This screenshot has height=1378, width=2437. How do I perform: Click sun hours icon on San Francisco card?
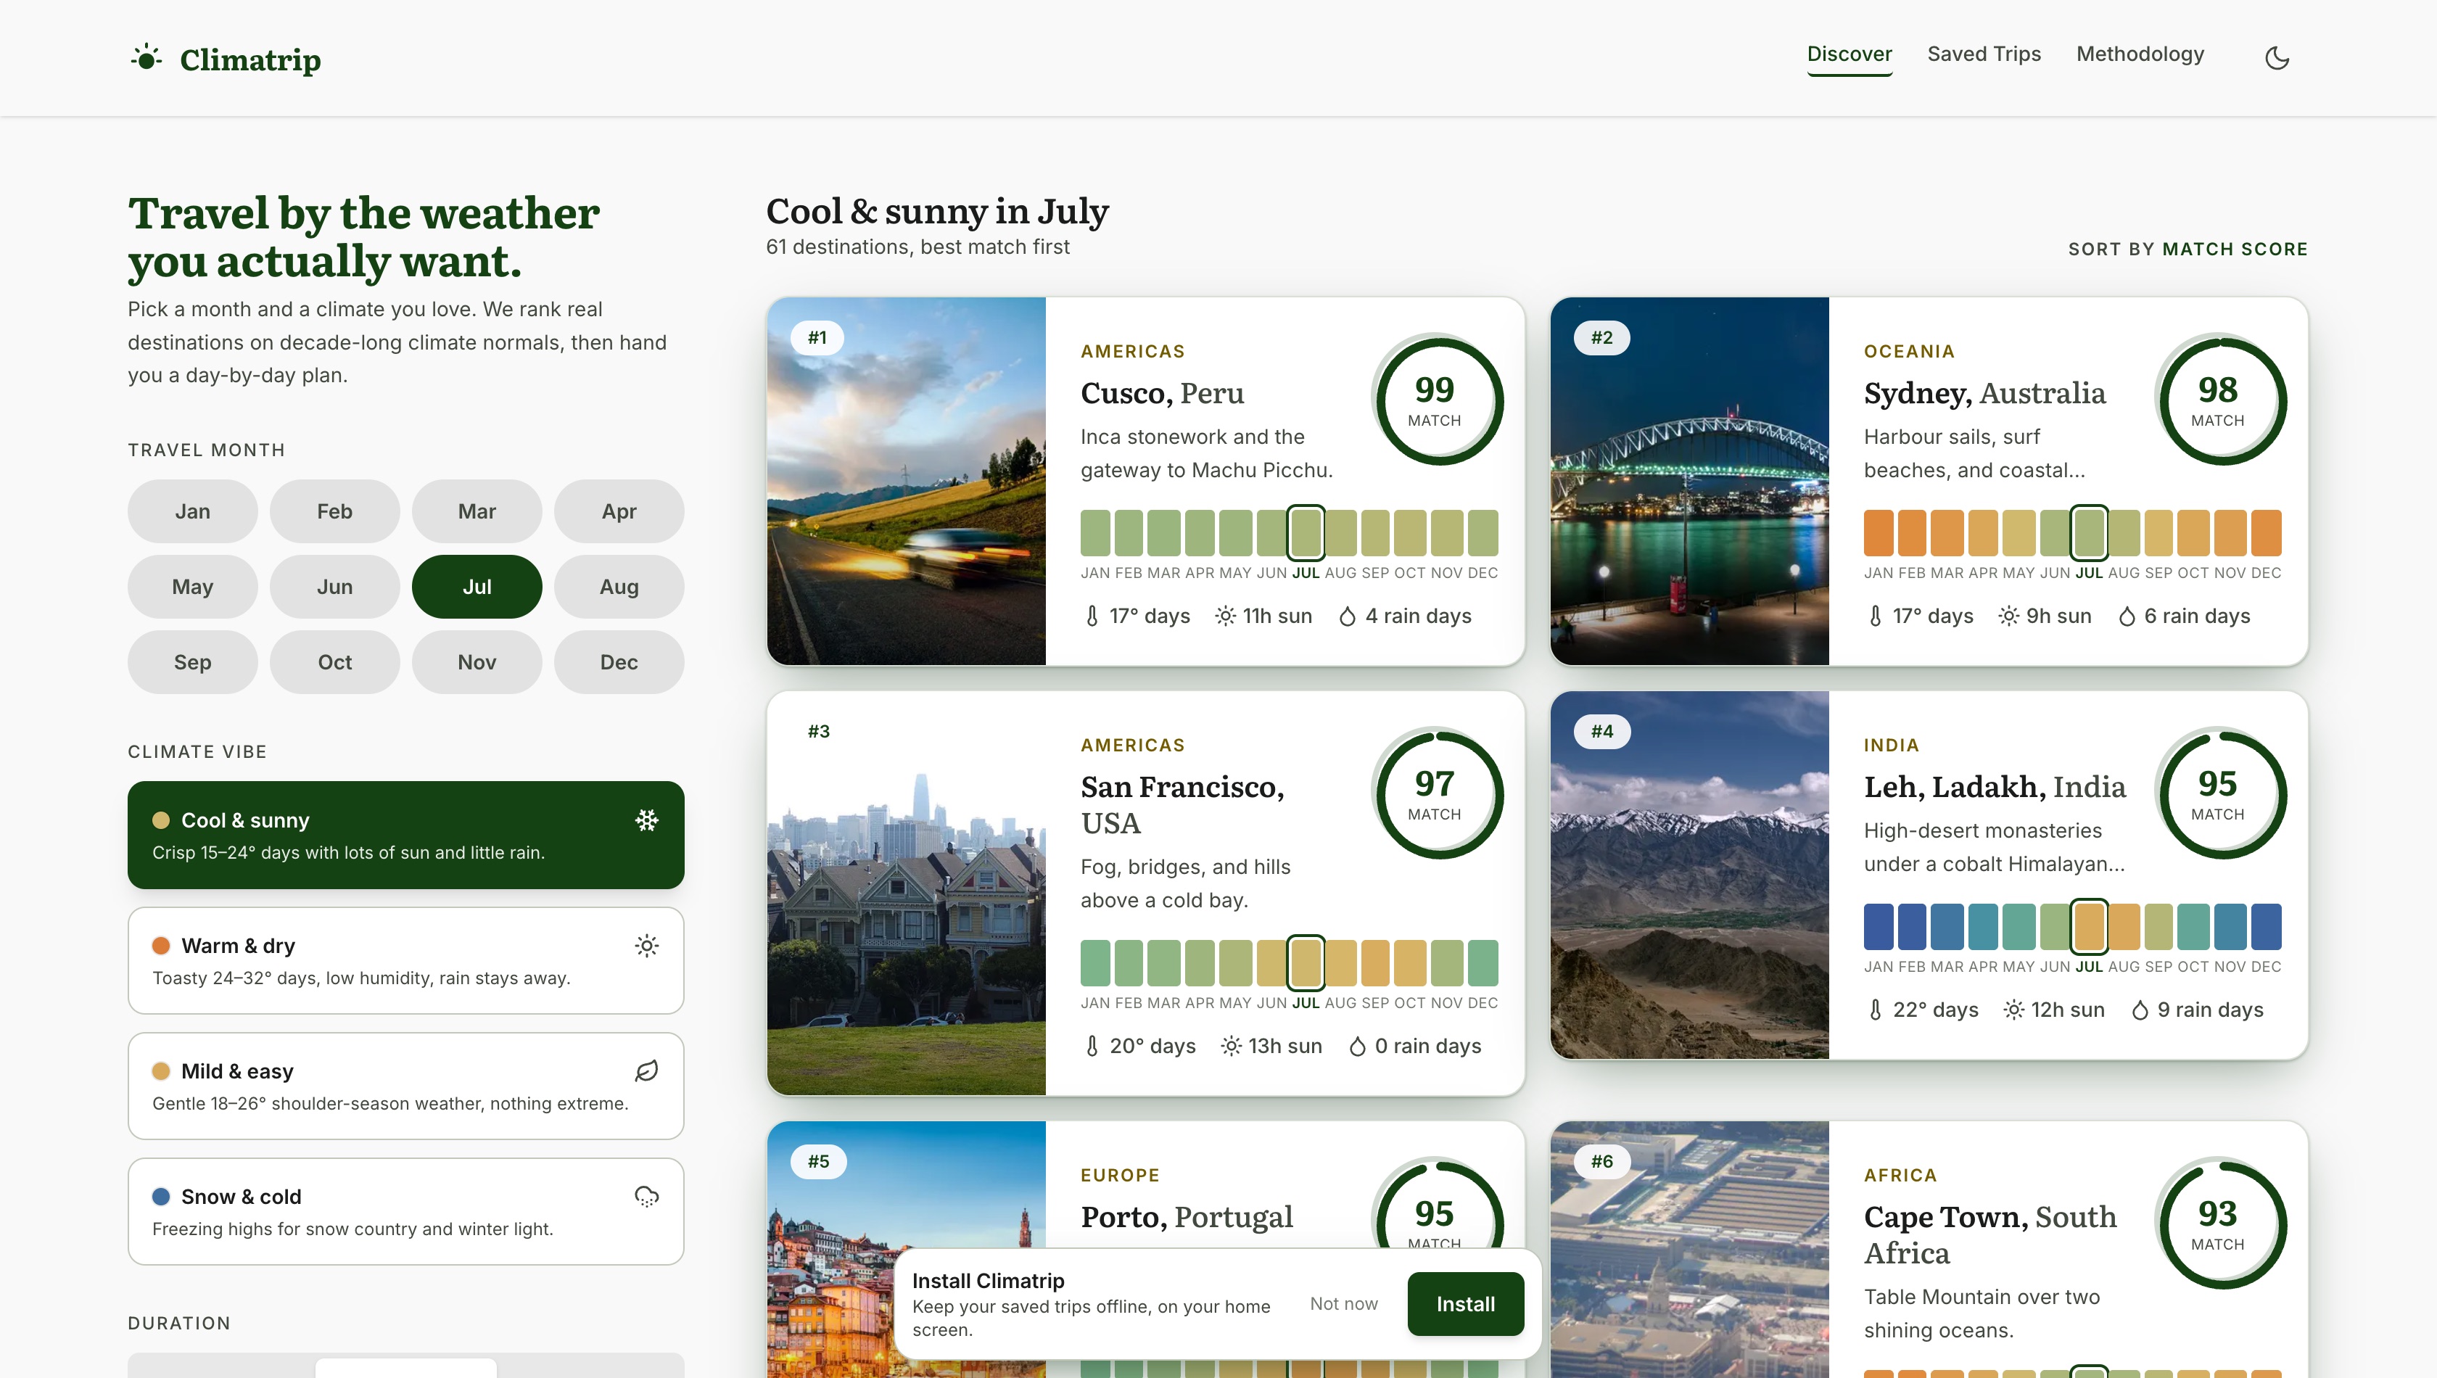1232,1046
